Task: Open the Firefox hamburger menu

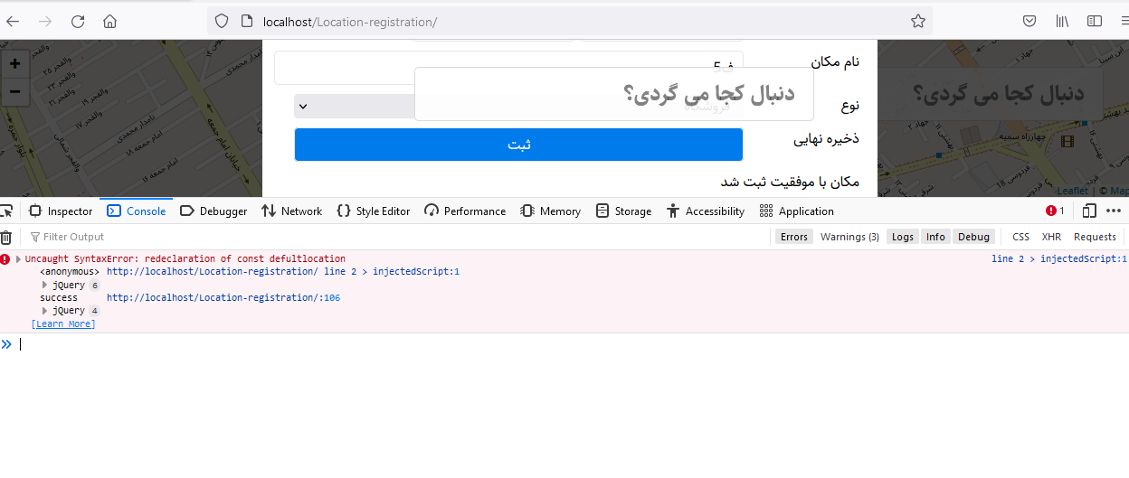Action: (1124, 21)
